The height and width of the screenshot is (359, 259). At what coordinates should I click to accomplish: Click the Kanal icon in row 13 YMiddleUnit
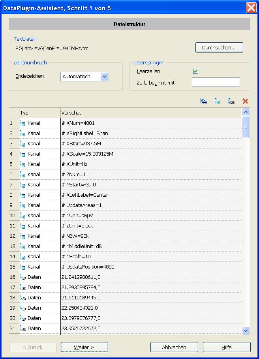coord(23,246)
